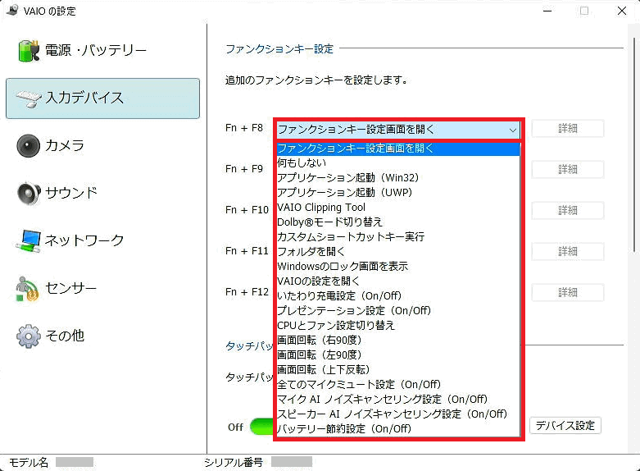The height and width of the screenshot is (471, 640).
Task: Click the network computer icon beside ネットワーク
Action: point(29,241)
